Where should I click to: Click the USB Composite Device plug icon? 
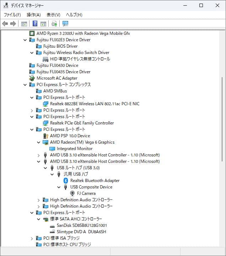point(65,187)
